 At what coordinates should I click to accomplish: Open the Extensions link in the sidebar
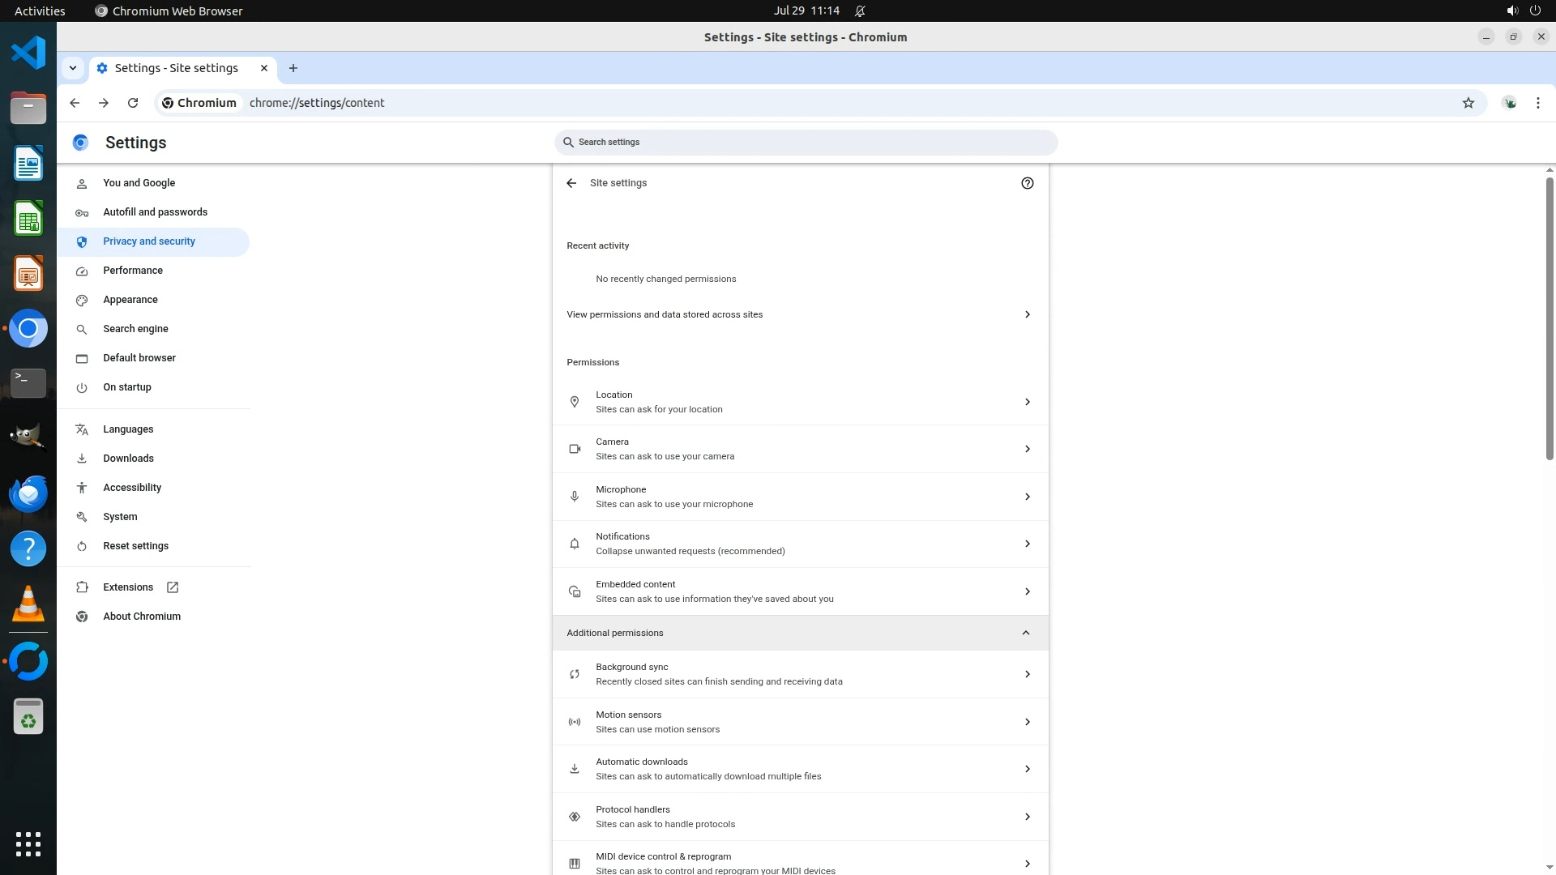(x=128, y=587)
